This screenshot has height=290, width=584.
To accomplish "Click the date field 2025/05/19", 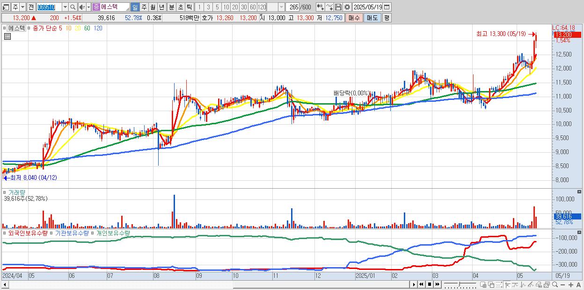I will point(367,7).
